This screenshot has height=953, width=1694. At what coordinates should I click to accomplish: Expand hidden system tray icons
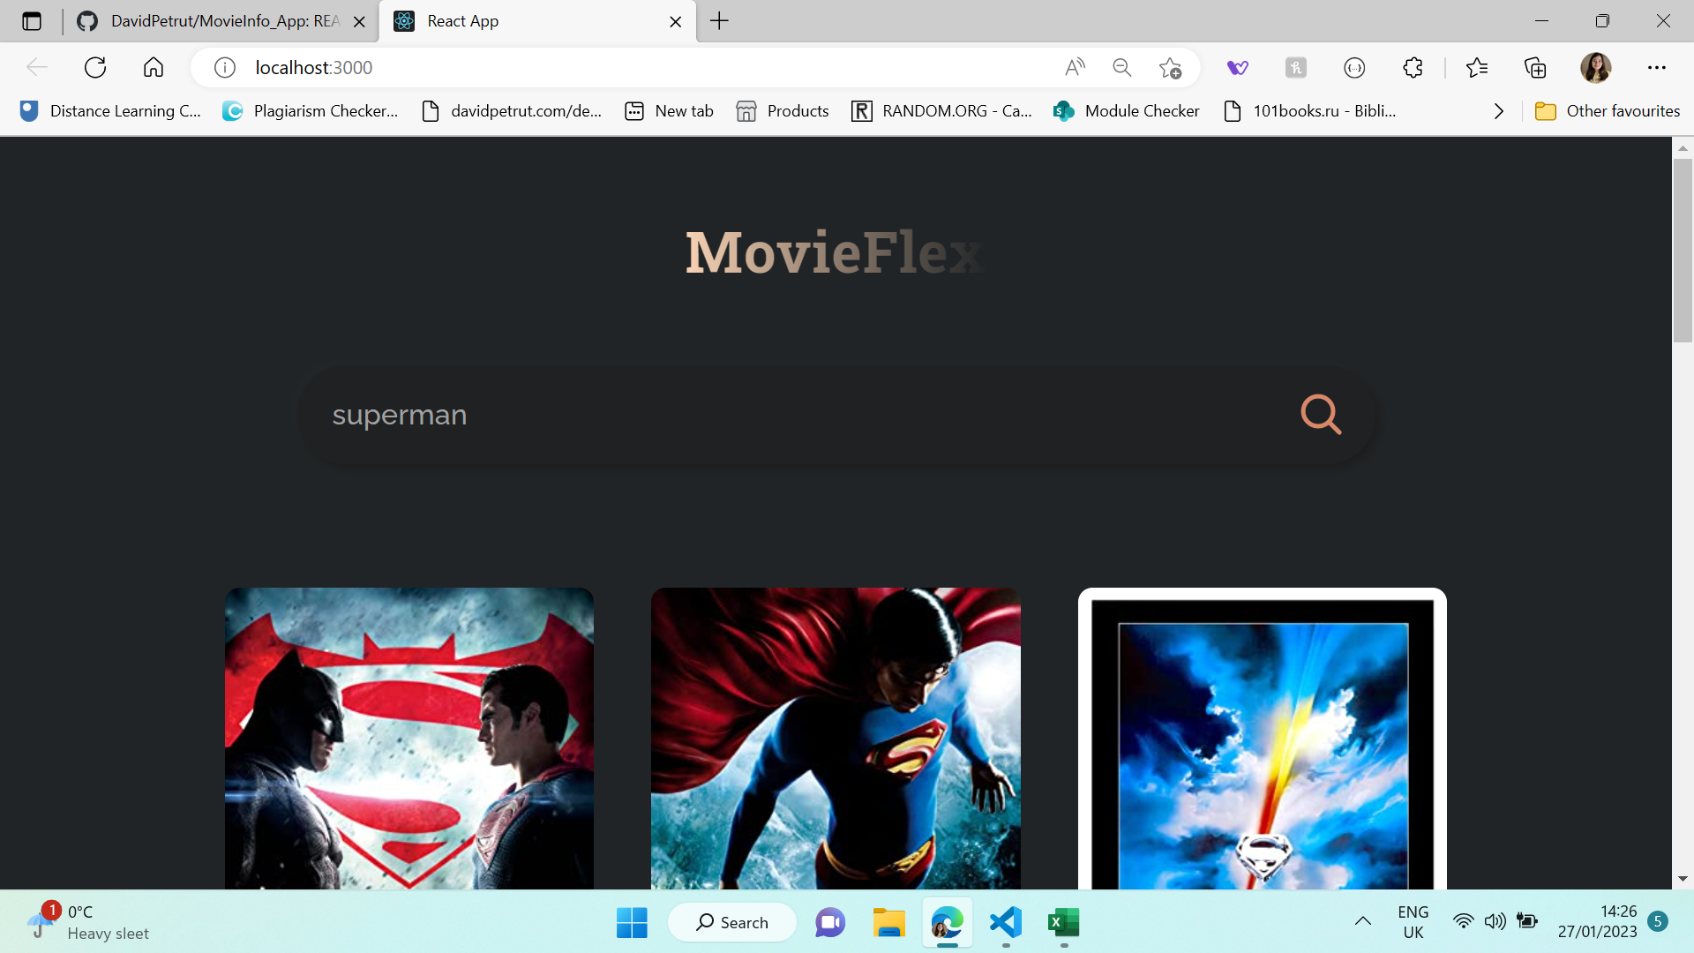[1361, 921]
